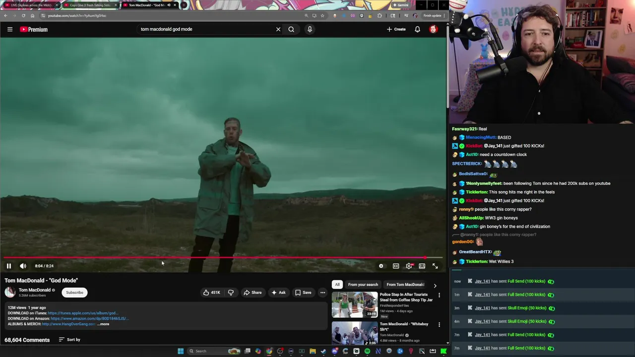Enter fullscreen on the video player
This screenshot has width=635, height=357.
click(x=435, y=266)
